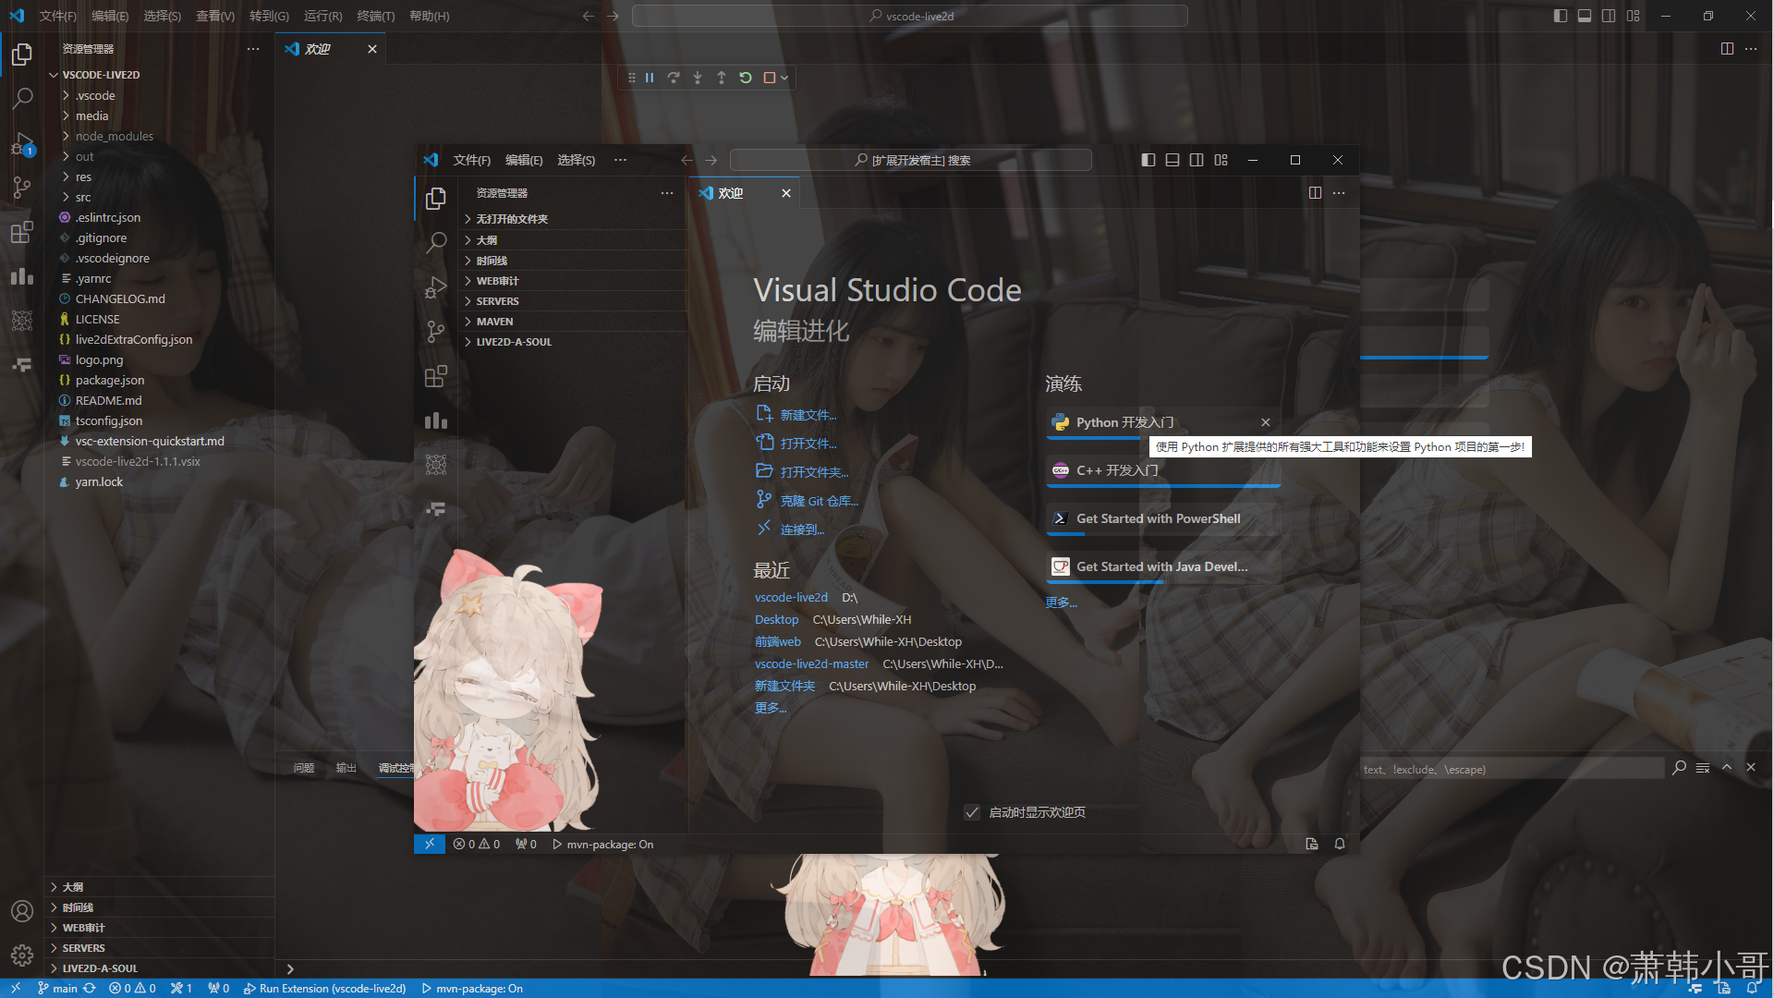The width and height of the screenshot is (1774, 998).
Task: Open Run and Debug in the inner window
Action: point(436,287)
